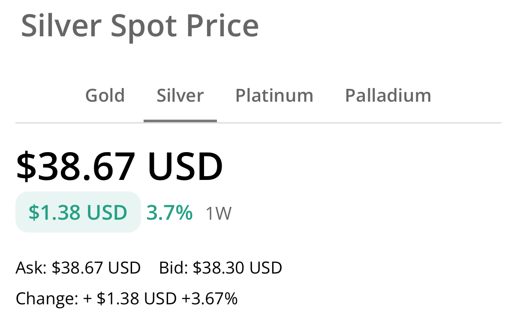Click the green 3.7% percentage change
Viewport: 517px width, 318px height.
(x=169, y=212)
